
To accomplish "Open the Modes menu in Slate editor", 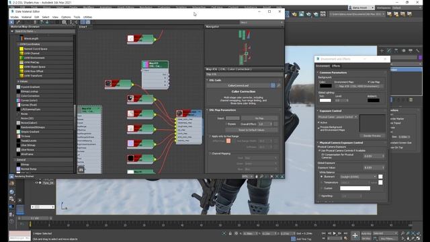I will 15,17.
